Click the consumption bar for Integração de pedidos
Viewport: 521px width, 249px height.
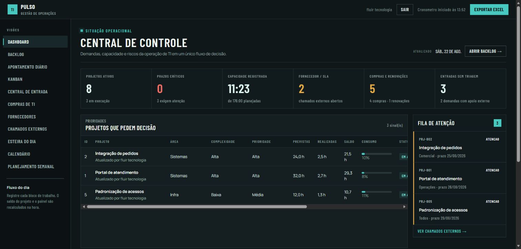pos(376,154)
